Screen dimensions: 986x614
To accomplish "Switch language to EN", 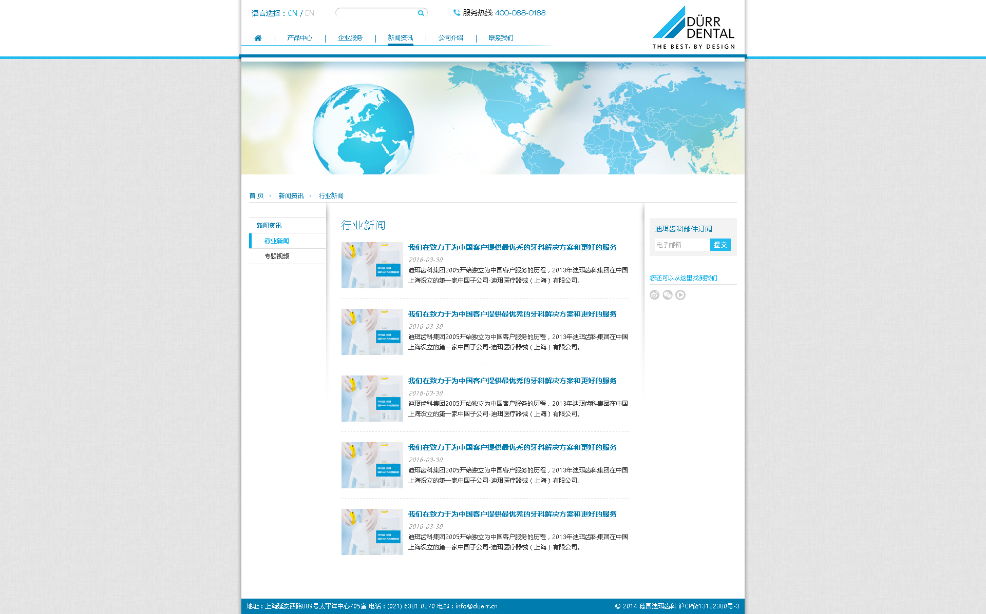I will point(309,13).
